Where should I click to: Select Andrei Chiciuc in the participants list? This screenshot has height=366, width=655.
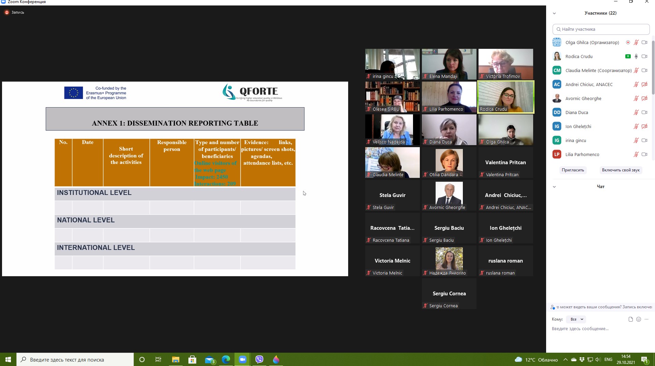click(x=589, y=84)
